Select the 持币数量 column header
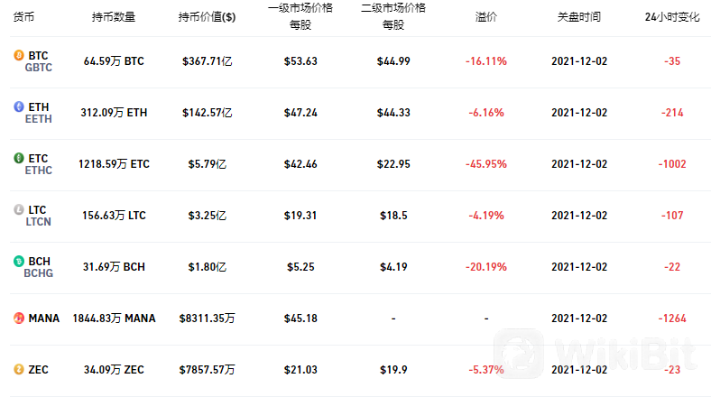 [114, 17]
